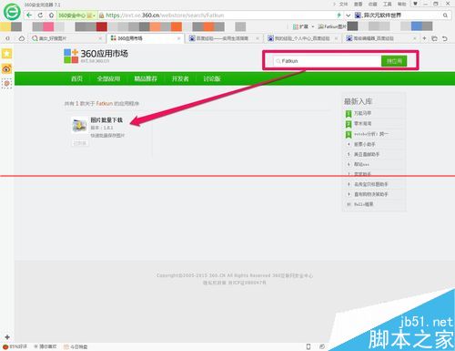Open the Weibo eye icon in the sidebar

(6, 69)
